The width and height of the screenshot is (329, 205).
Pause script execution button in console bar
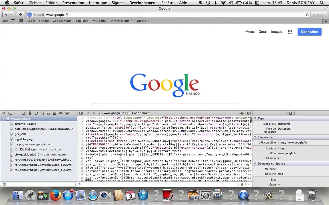click(x=242, y=184)
